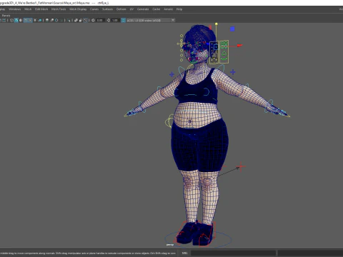This screenshot has height=257, width=343.
Task: Select the yellow sphere control above head
Action: point(217,24)
